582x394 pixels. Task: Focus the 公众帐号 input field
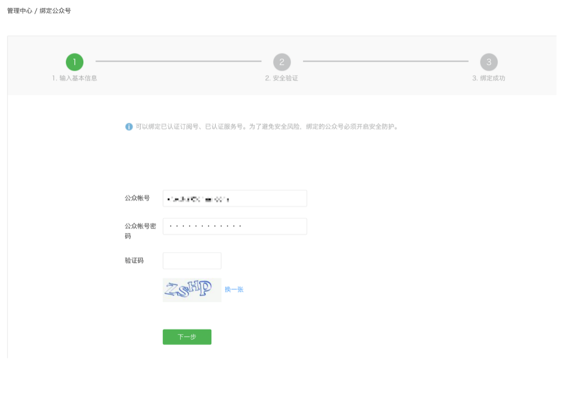click(235, 199)
